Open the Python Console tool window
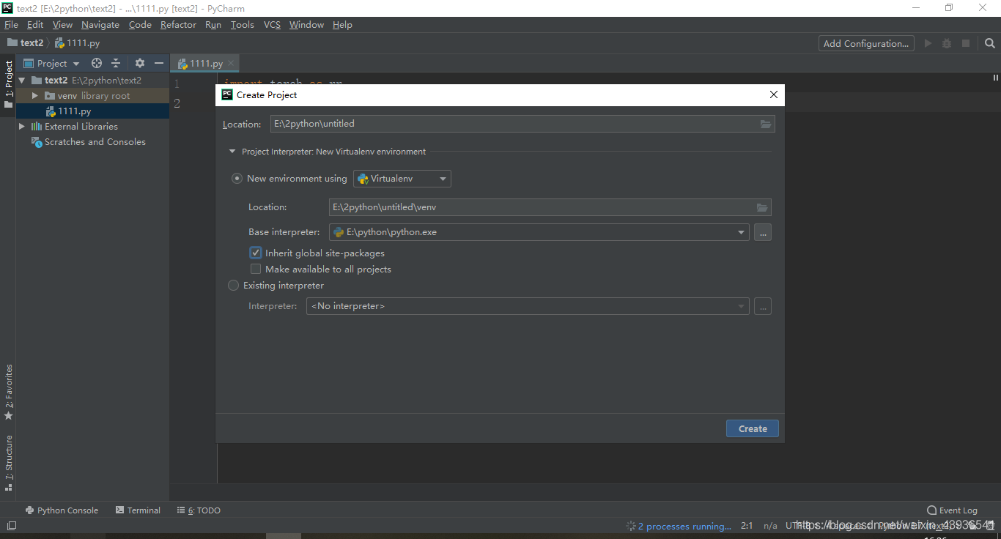Screen dimensions: 1001x539 click(x=62, y=510)
